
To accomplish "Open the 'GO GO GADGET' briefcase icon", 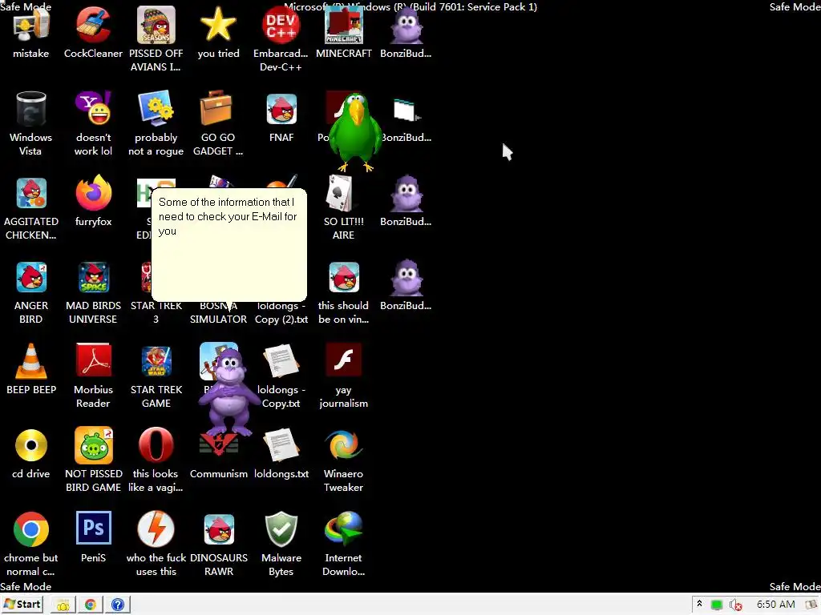I will click(216, 108).
